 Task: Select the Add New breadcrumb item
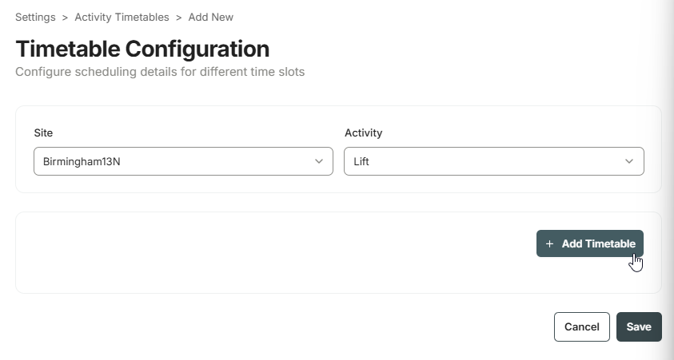coord(210,18)
